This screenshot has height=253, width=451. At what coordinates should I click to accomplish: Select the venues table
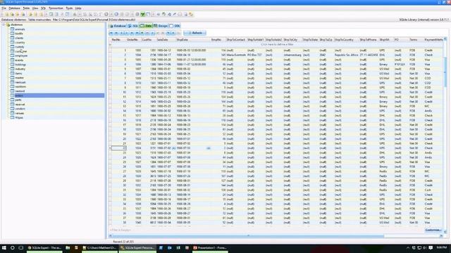19,113
